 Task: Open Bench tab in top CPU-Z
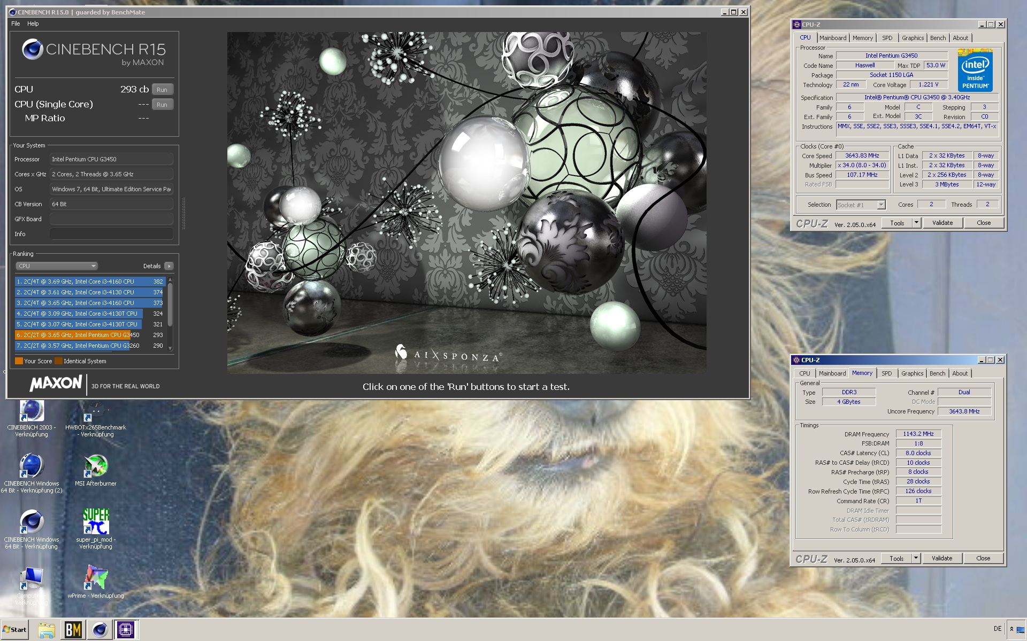[938, 38]
